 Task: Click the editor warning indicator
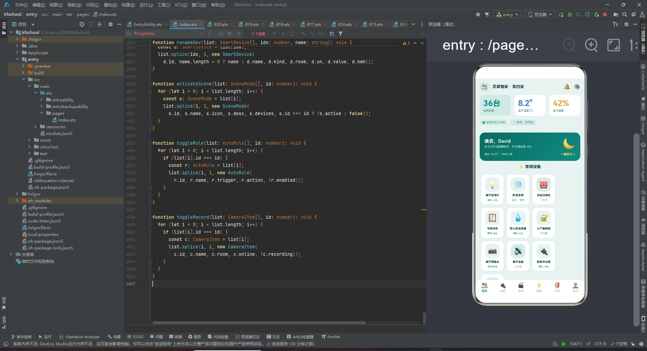tap(406, 43)
